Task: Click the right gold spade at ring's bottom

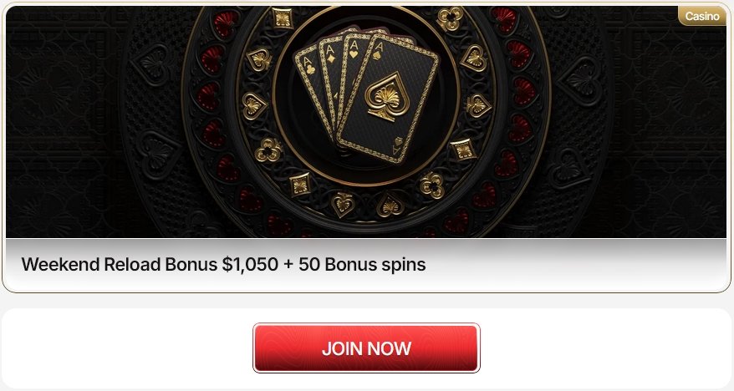Action: point(390,205)
